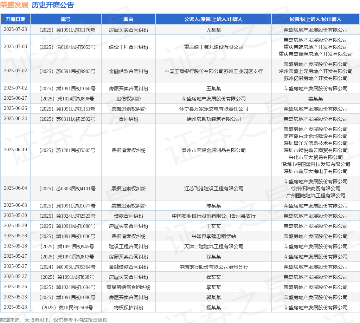The image size is (360, 323).
Task: Click case number (2025)苏1281民初5305号
Action: pyautogui.click(x=67, y=150)
